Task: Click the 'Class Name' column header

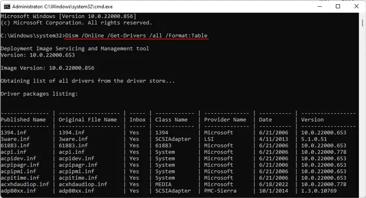Action: pos(171,120)
